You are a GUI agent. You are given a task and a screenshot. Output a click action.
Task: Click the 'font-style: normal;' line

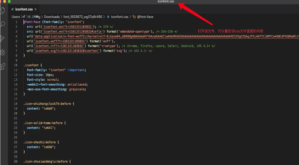coord(43,80)
